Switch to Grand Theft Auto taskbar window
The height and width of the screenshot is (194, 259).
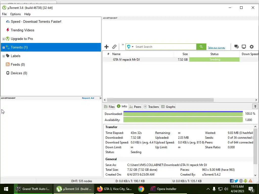click(33, 189)
